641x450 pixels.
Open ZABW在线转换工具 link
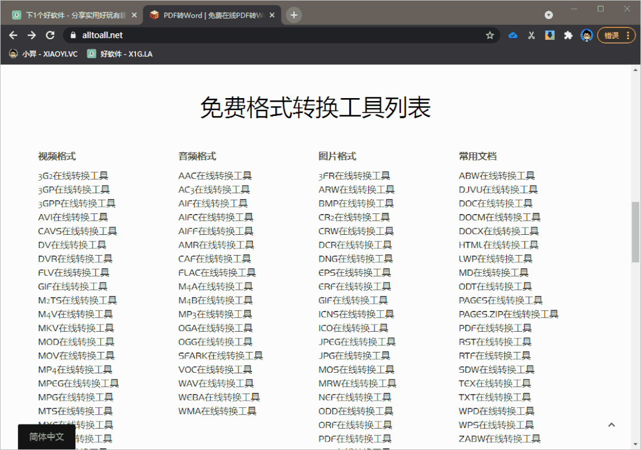coord(500,439)
